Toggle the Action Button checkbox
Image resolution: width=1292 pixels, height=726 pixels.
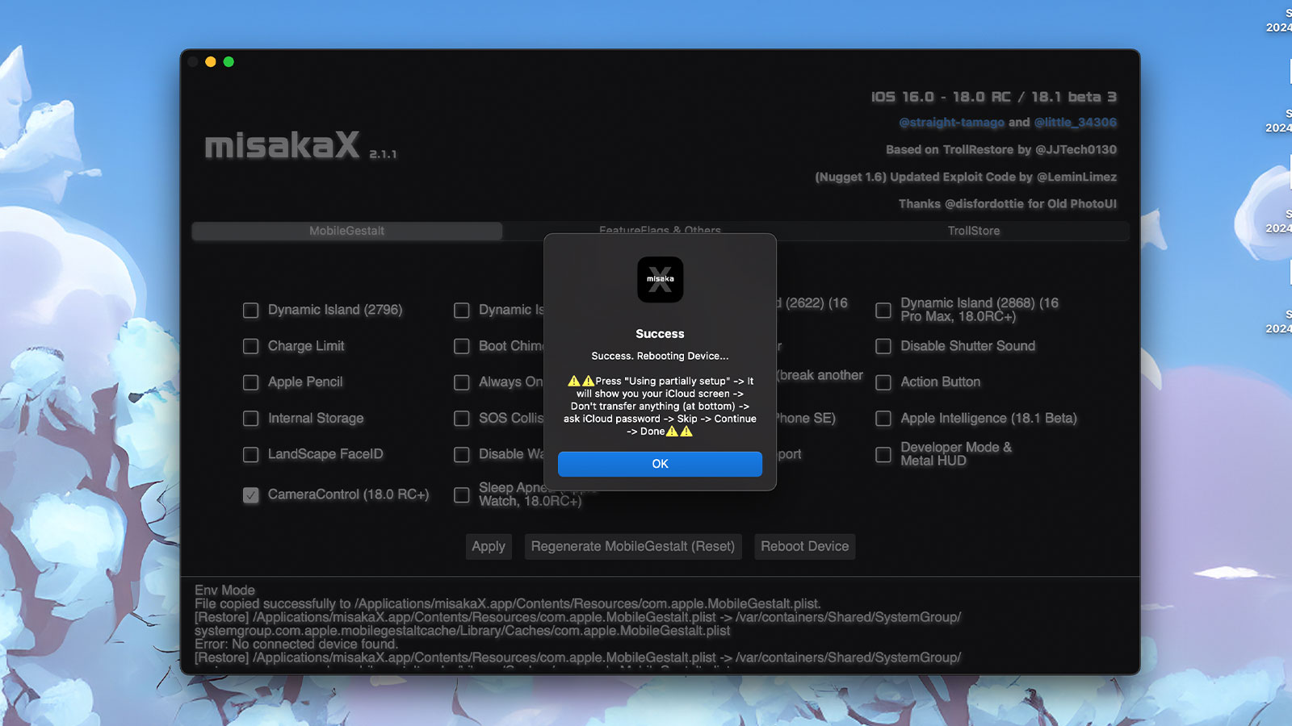pyautogui.click(x=883, y=382)
